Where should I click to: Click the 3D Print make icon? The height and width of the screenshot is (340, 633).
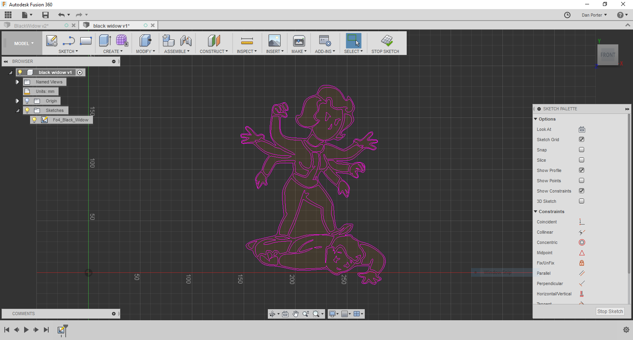[x=299, y=41]
